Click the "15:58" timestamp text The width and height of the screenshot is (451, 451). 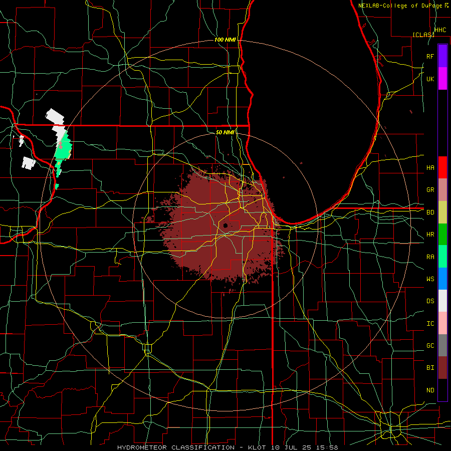[x=327, y=447]
